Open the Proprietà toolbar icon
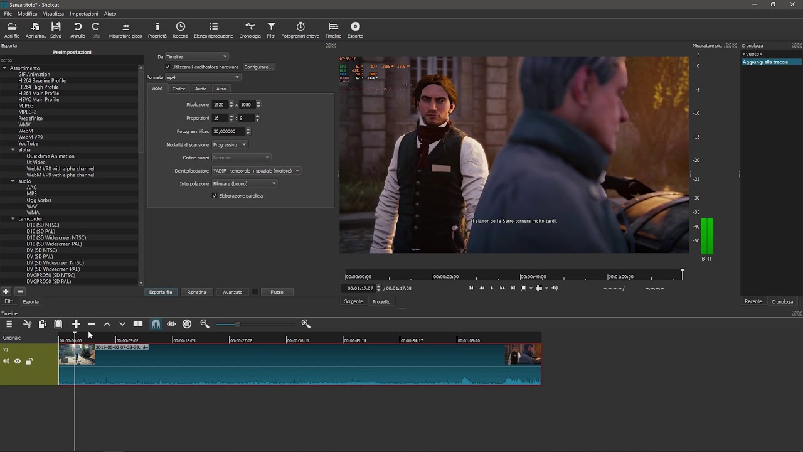Screen dimensions: 803x452 tap(157, 26)
